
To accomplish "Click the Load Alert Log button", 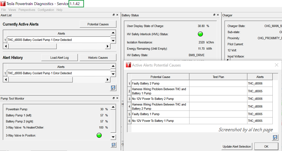I will [x=59, y=58].
